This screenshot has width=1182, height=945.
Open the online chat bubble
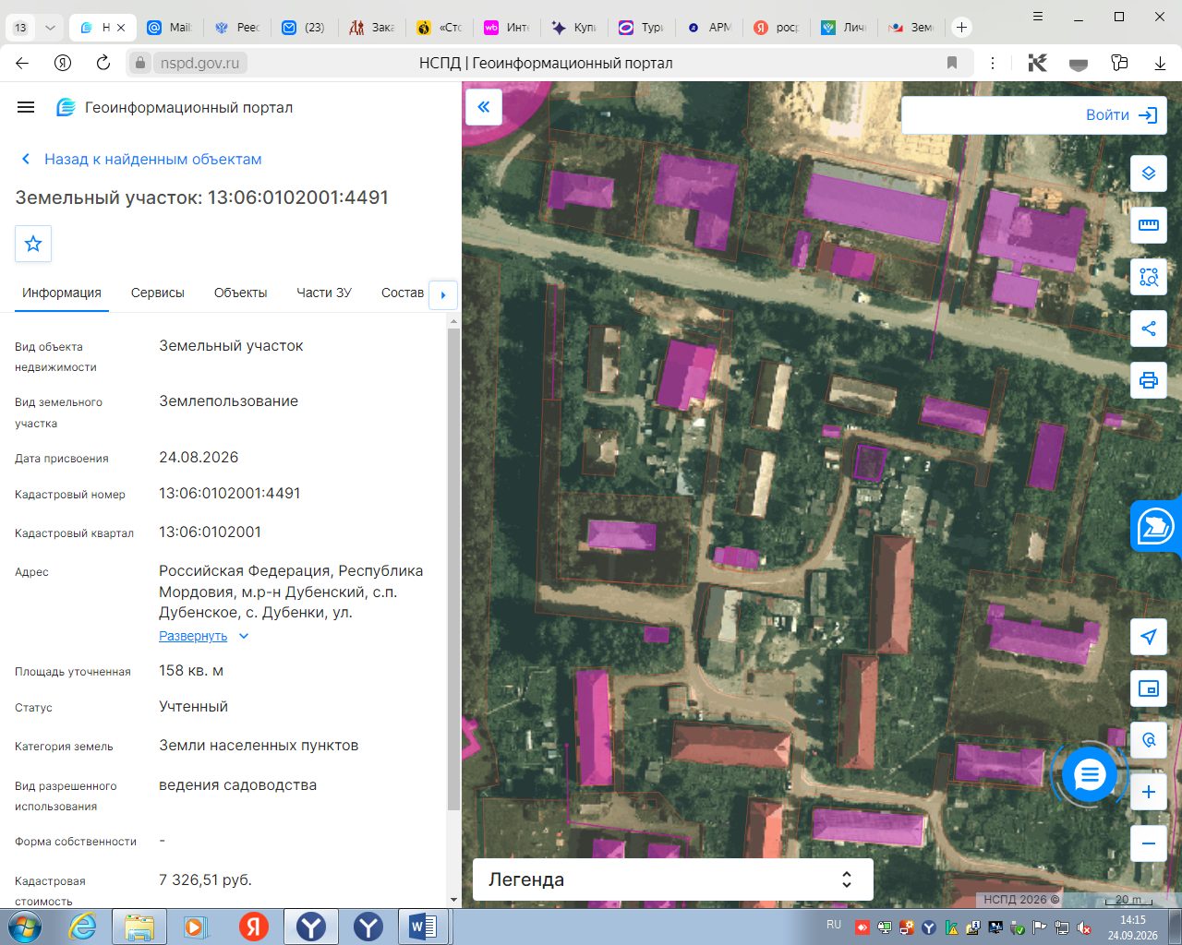pos(1090,775)
